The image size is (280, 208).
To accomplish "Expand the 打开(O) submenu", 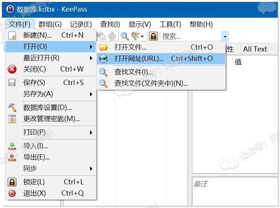I will pyautogui.click(x=51, y=47).
